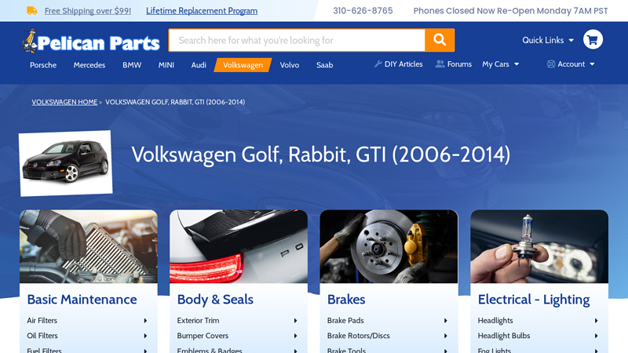Select the Volvo make tab

(x=290, y=65)
